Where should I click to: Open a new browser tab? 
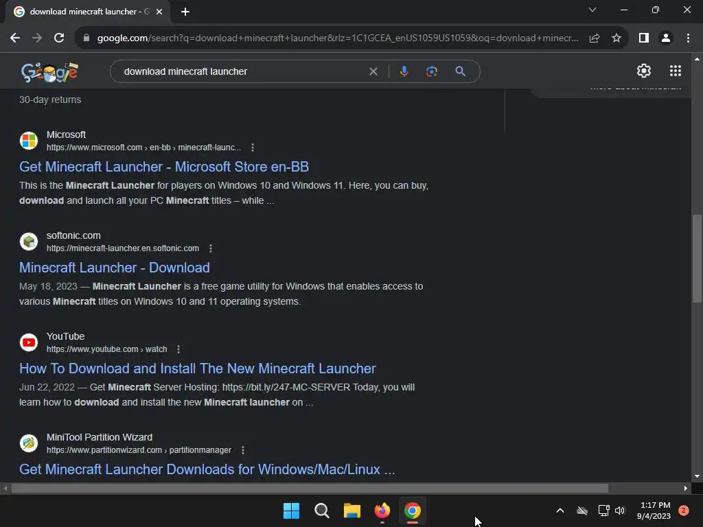coord(185,12)
